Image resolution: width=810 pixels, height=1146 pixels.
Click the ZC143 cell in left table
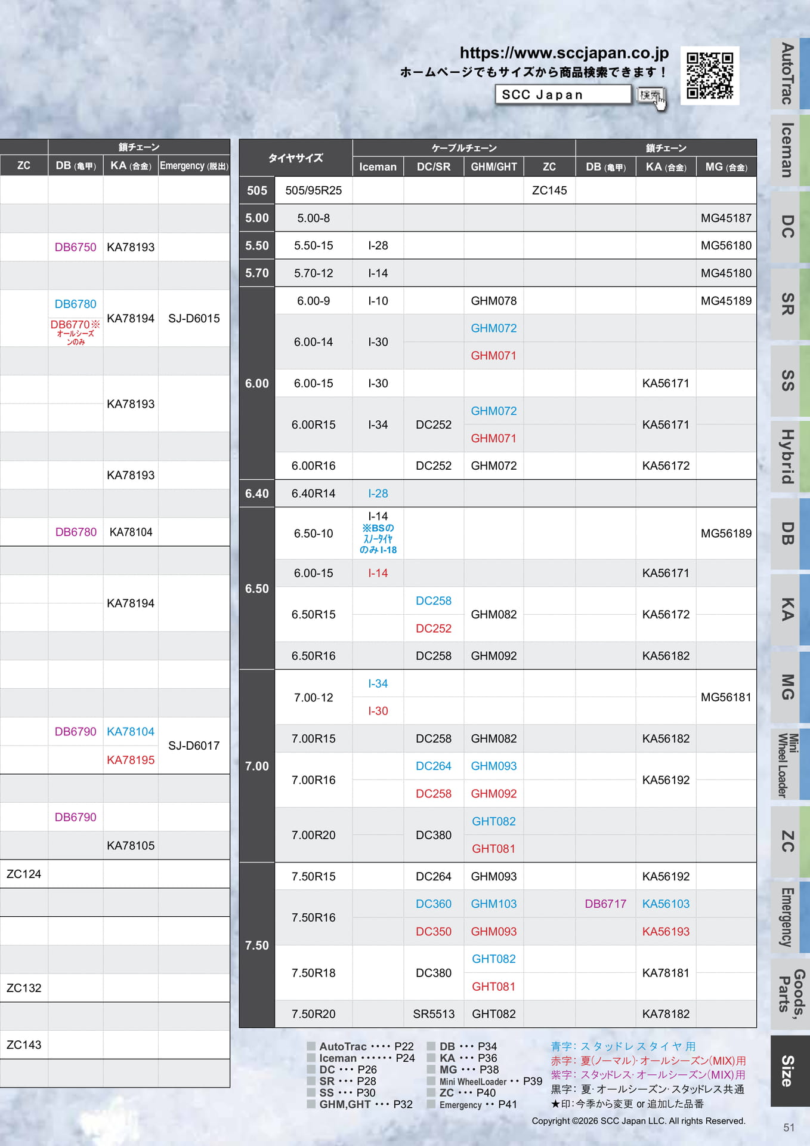24,1045
